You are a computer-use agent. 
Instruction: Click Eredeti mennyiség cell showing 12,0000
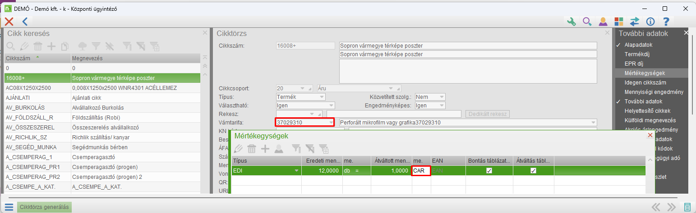[x=322, y=171]
